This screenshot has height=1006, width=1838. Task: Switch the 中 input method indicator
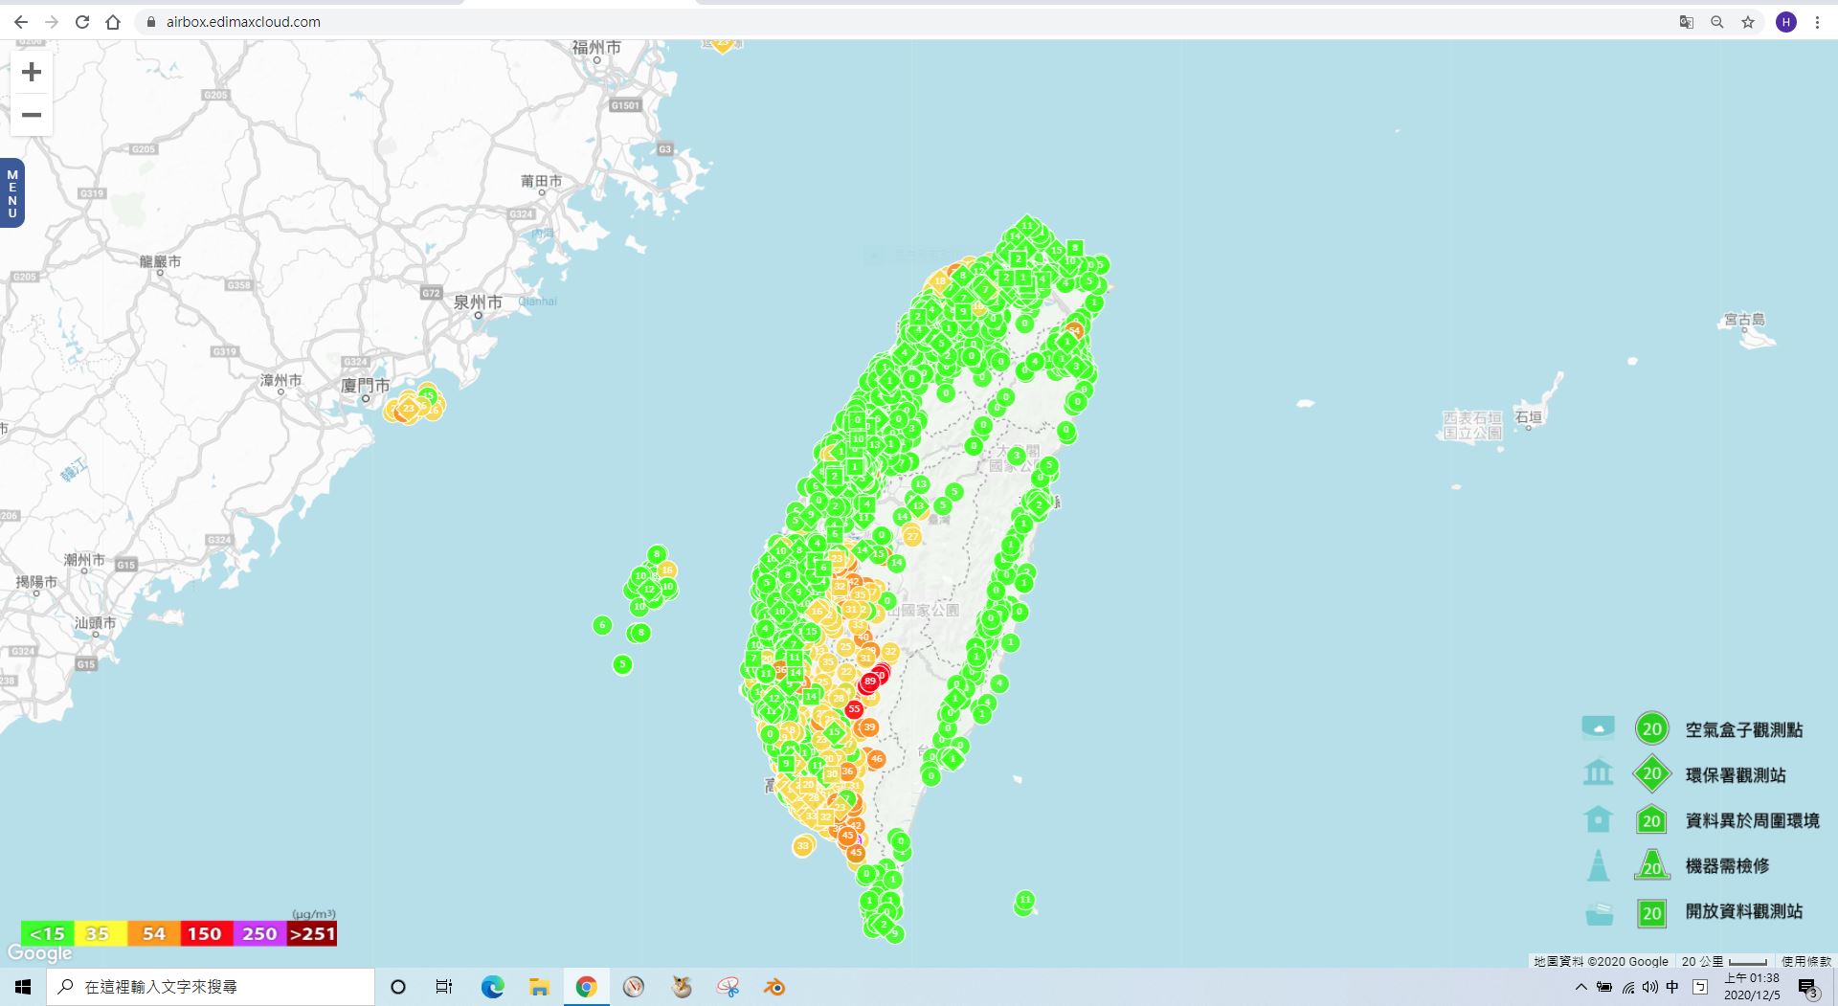tap(1672, 987)
